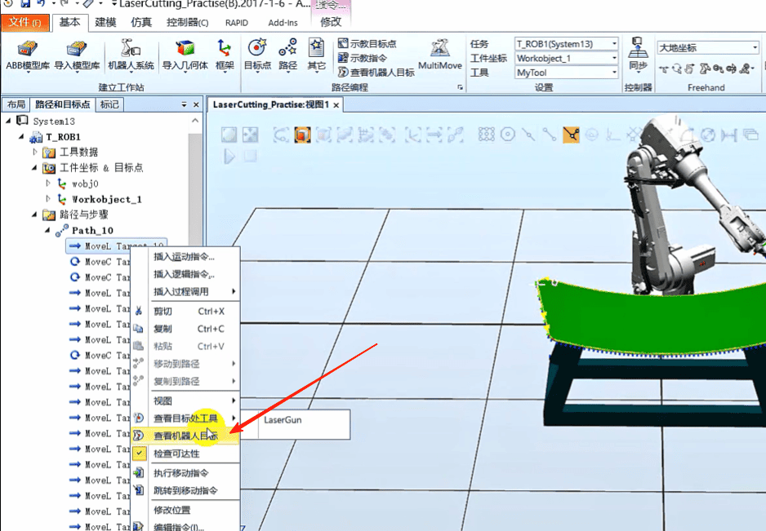
Task: Expand the 工具数据 folder
Action: pos(34,152)
